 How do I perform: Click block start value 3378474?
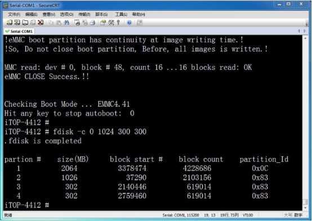[132, 169]
